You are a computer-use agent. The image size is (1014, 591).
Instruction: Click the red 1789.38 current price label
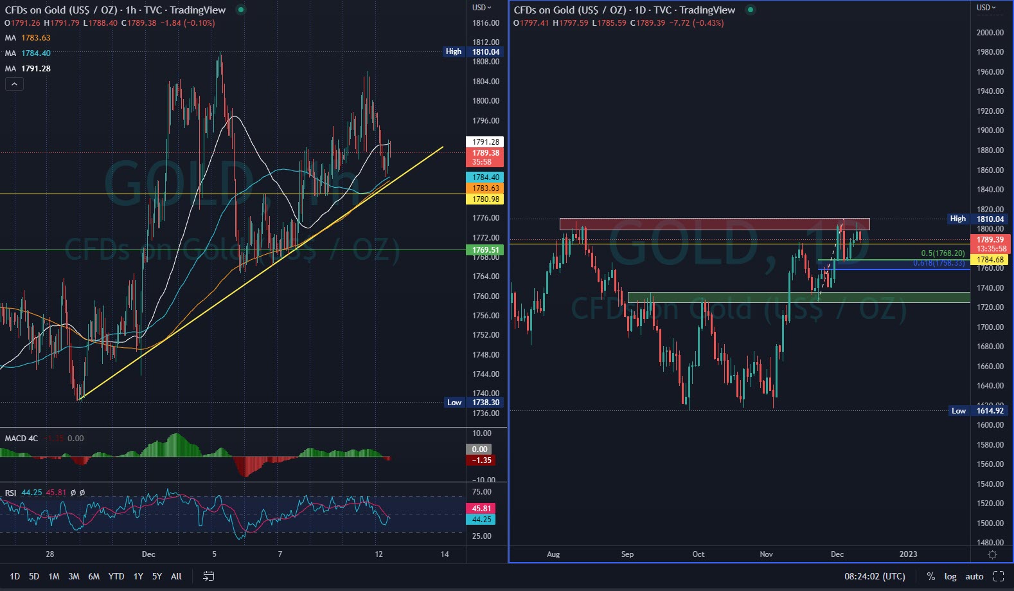tap(485, 158)
